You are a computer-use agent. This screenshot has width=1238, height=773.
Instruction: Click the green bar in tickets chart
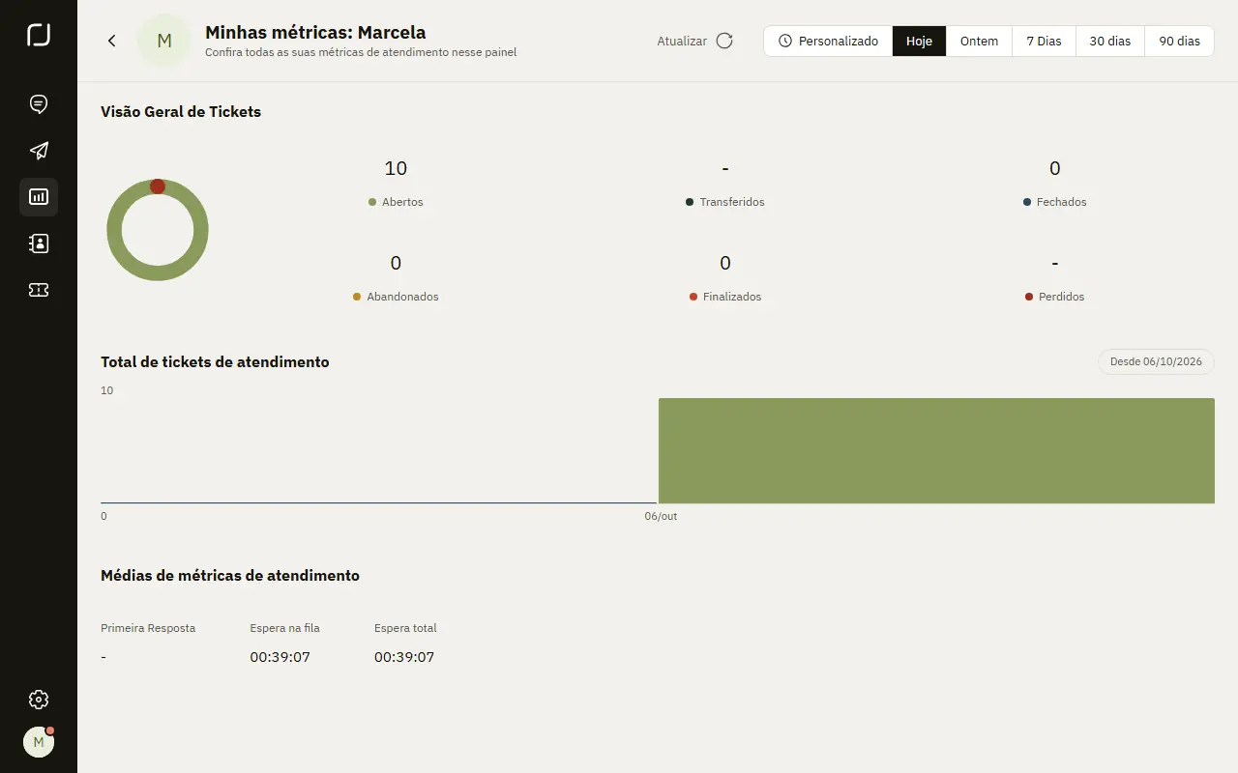pos(936,450)
